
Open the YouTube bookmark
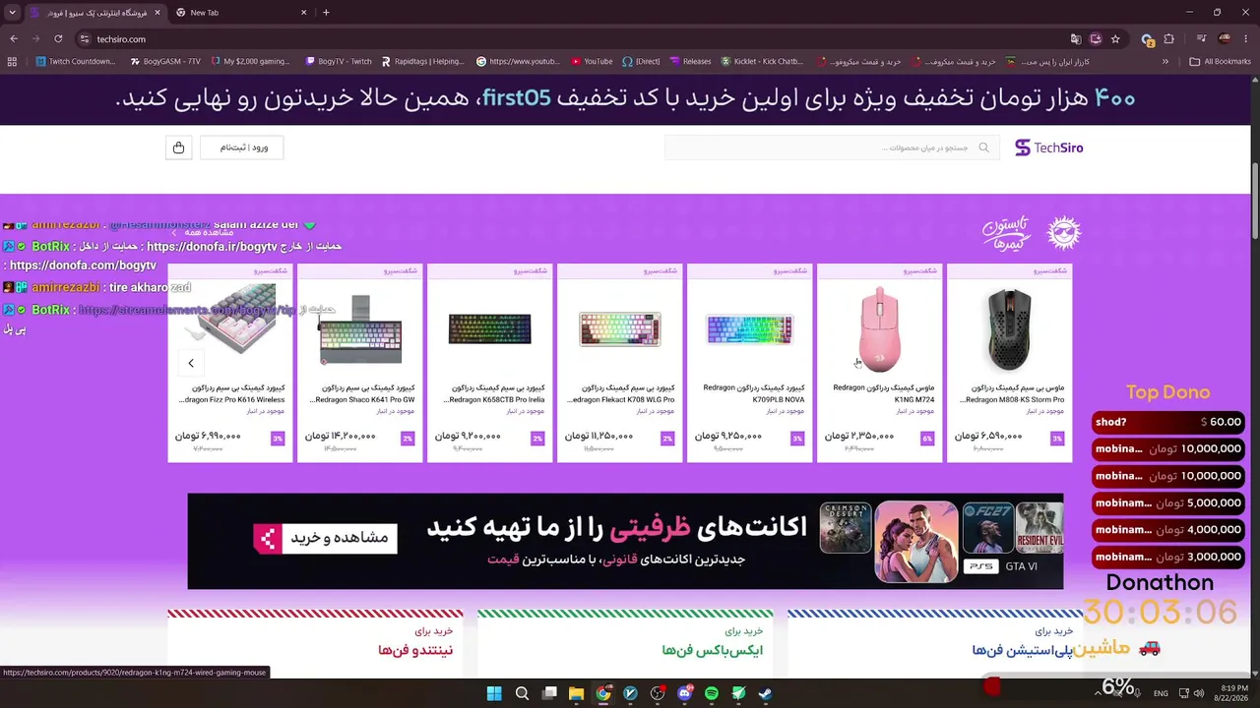click(x=591, y=61)
